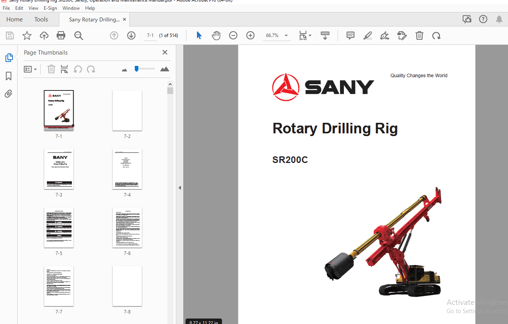Upload the file with the cloud icon

[44, 35]
